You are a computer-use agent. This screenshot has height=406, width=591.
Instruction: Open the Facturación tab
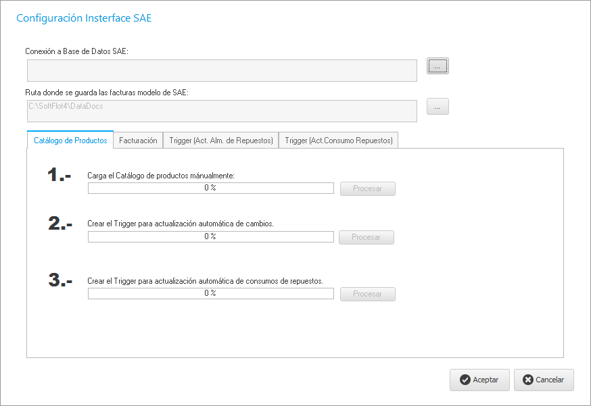click(x=138, y=141)
